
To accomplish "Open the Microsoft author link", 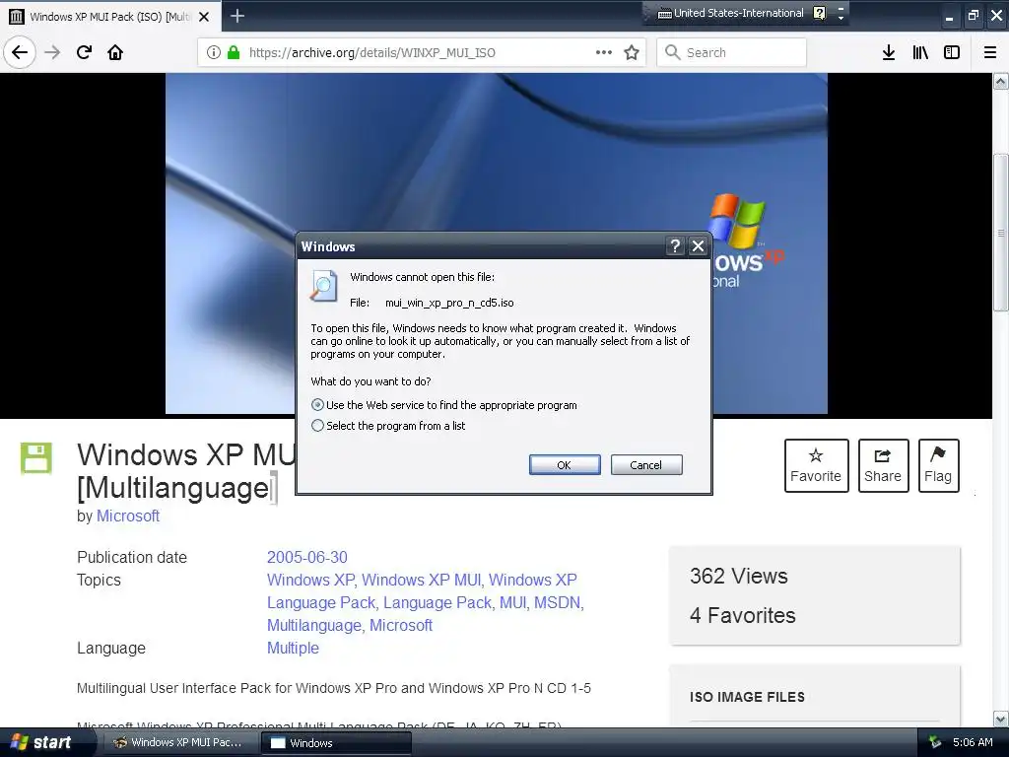I will tap(127, 516).
